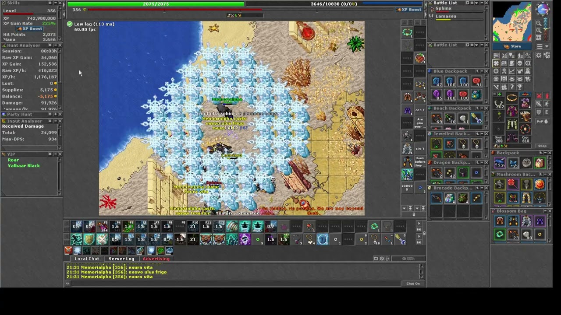Click the XP Boost button near mana bar
561x315 pixels.
(408, 10)
